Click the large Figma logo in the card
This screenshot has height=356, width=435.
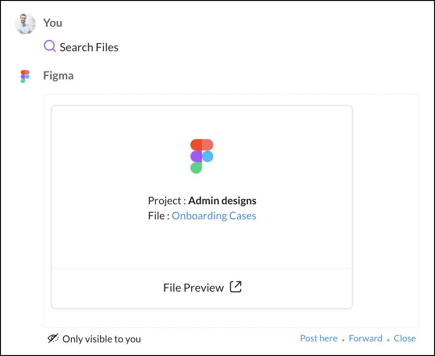click(x=202, y=156)
